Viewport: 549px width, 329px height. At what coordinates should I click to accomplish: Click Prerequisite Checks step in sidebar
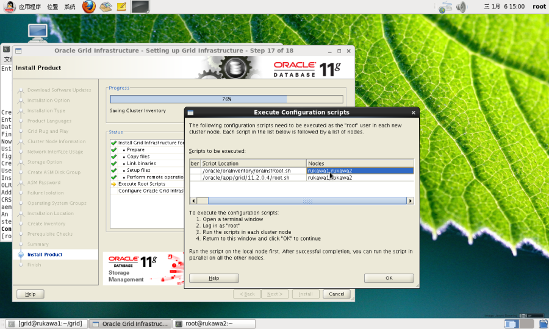(50, 234)
